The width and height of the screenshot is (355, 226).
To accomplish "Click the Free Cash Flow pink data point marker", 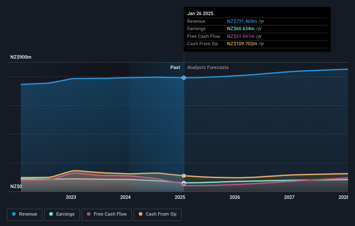I will (184, 184).
